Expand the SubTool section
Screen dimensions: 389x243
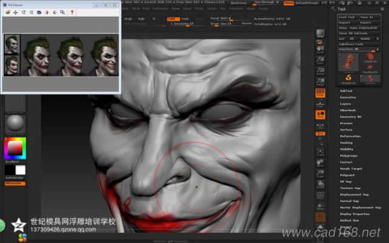coord(346,91)
